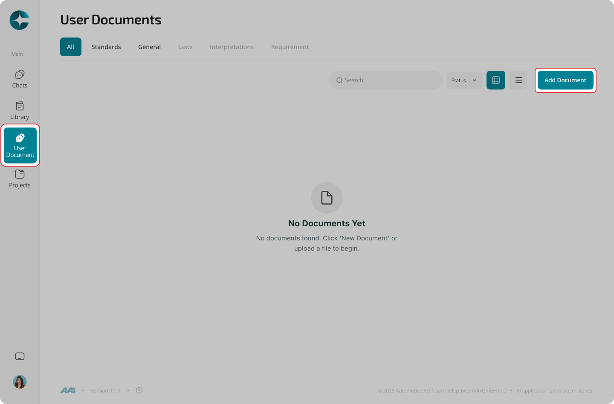Click the magnifier icon in the search box
Viewport: 614px width, 404px height.
click(339, 80)
